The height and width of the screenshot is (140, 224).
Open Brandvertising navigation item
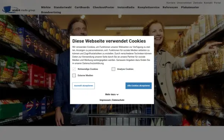[x=51, y=12]
